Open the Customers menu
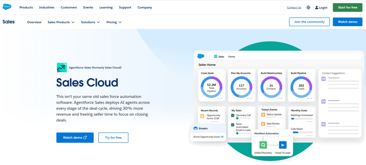This screenshot has width=366, height=165. tap(69, 7)
